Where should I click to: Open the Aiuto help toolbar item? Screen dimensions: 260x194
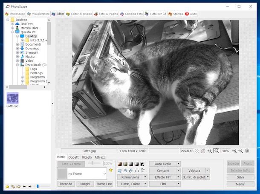click(191, 14)
